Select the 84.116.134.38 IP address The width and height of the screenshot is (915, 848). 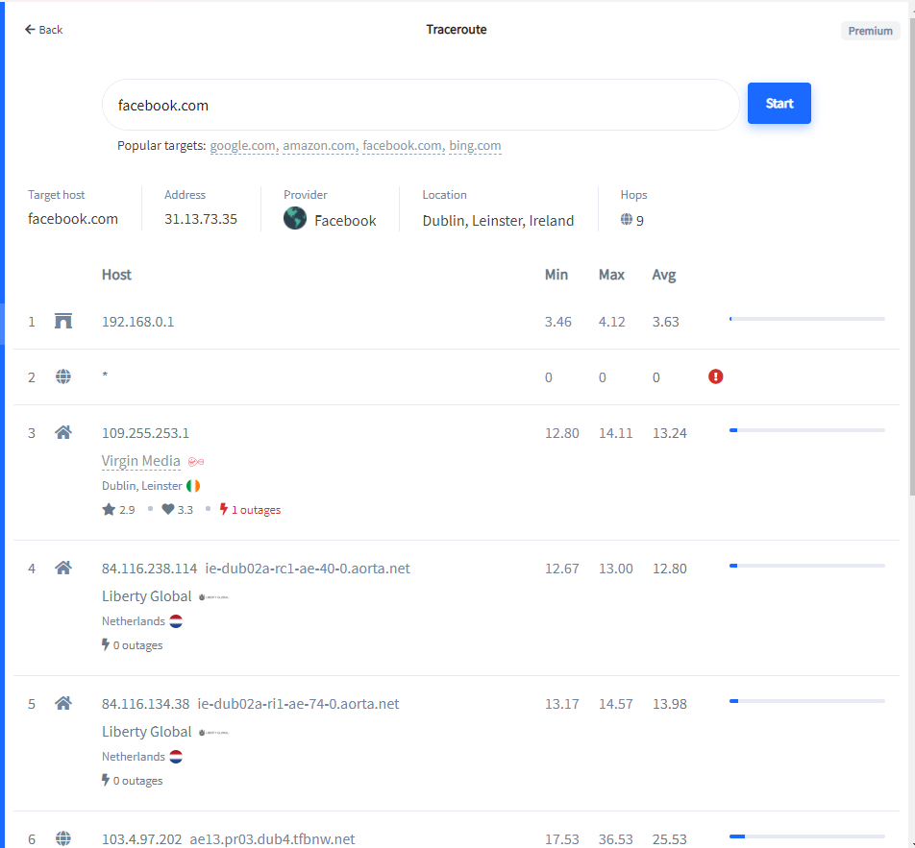click(145, 704)
